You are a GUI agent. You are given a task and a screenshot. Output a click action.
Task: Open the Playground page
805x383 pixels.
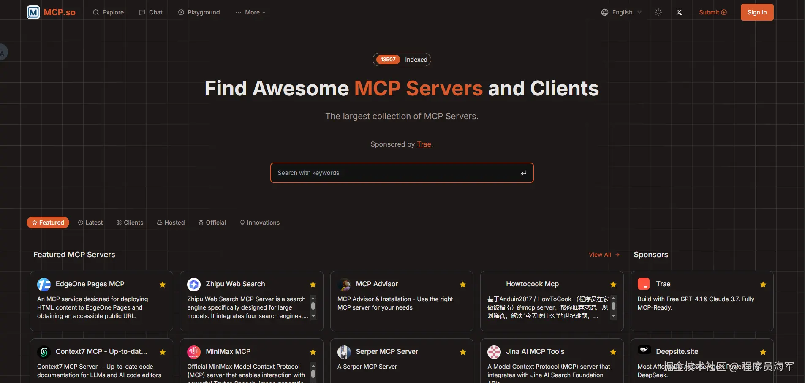(x=199, y=12)
